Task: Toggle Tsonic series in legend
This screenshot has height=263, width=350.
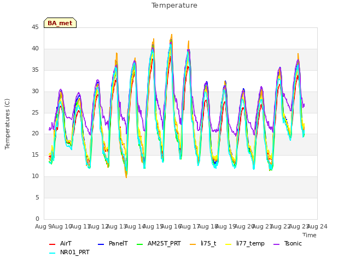Action: tap(288, 243)
